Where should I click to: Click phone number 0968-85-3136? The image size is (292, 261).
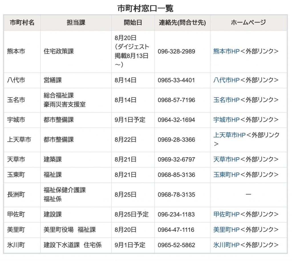coord(176,175)
